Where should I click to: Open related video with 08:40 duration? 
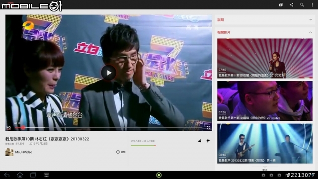pyautogui.click(x=265, y=144)
